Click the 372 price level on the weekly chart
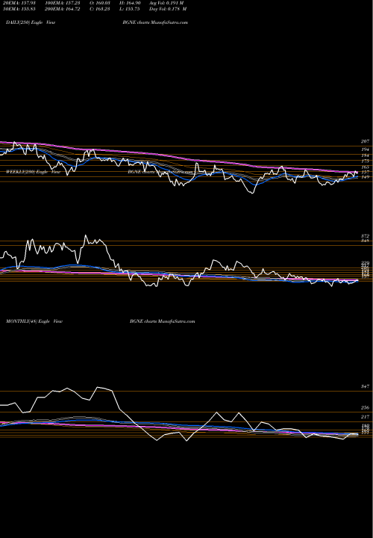 (365, 236)
